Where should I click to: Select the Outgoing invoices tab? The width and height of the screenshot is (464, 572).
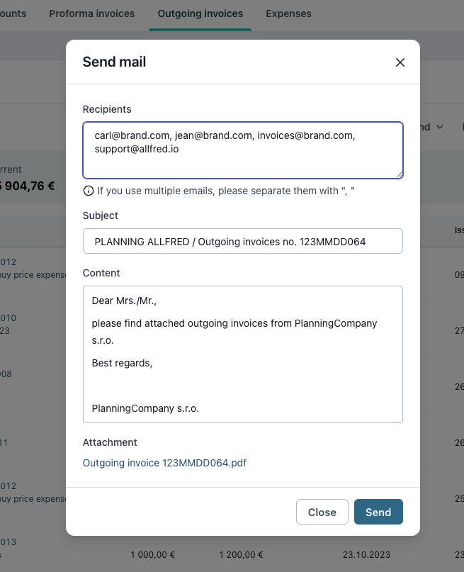click(200, 13)
